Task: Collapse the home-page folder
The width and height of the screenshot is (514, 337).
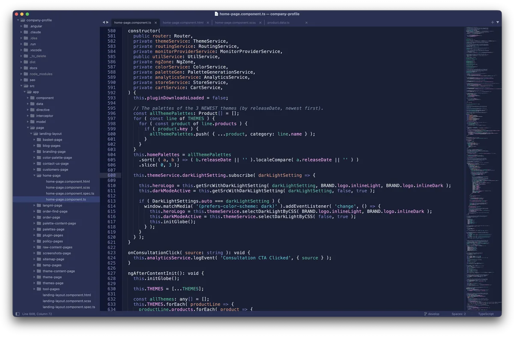Action: [34, 176]
